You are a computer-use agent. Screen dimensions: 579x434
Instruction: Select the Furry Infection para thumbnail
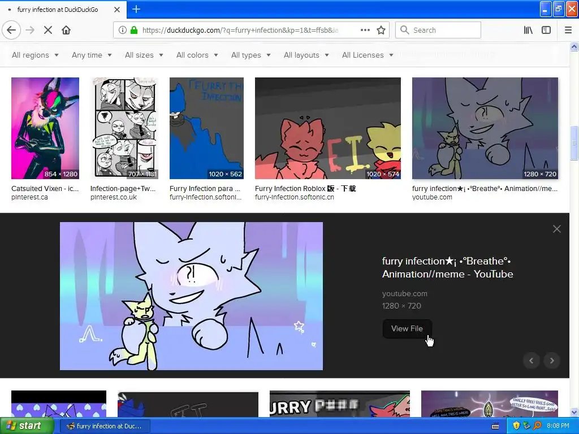pos(206,128)
